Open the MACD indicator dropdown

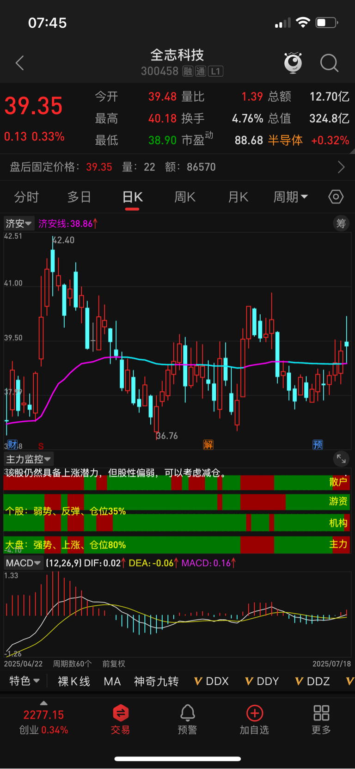click(x=24, y=563)
